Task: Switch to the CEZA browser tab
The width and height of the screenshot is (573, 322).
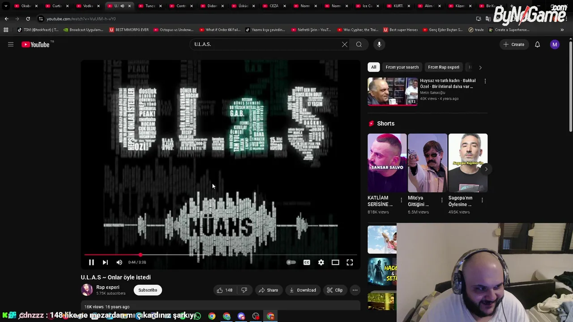Action: [274, 6]
